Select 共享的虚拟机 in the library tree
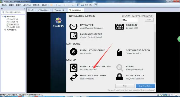The image size is (180, 97). tap(11, 30)
